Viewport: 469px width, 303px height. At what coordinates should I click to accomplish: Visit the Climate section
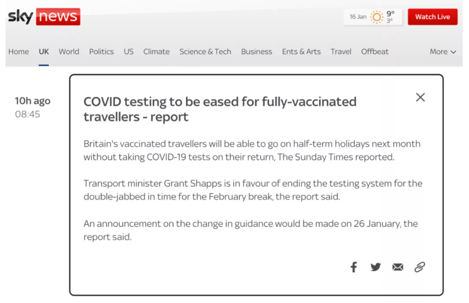[156, 52]
